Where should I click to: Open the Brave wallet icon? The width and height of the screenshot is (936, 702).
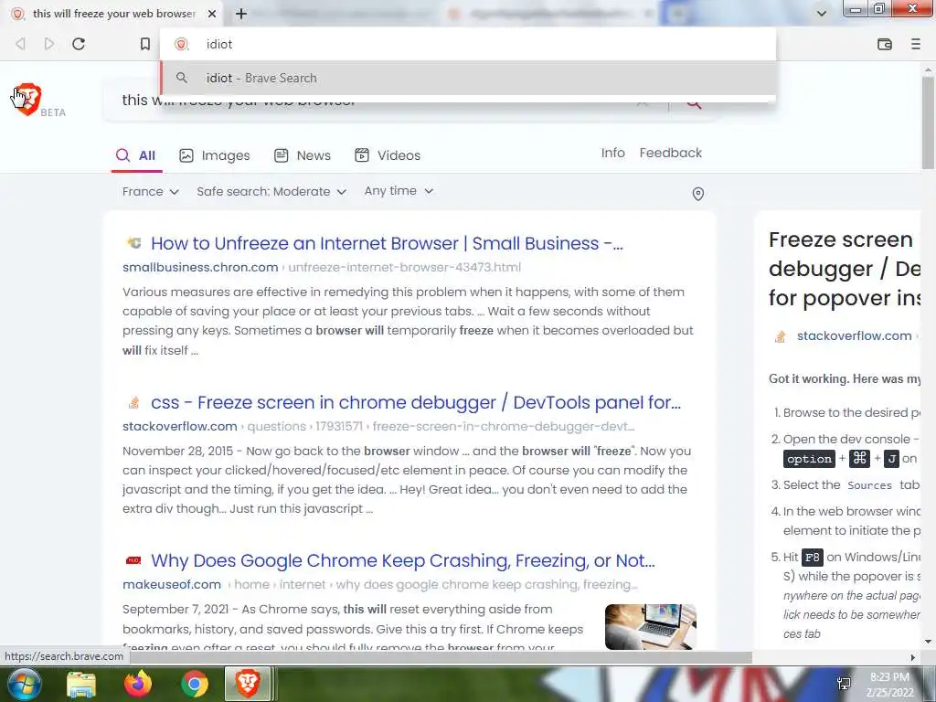(885, 44)
